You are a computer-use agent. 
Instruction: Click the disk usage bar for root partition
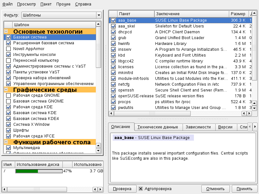click(x=39, y=171)
